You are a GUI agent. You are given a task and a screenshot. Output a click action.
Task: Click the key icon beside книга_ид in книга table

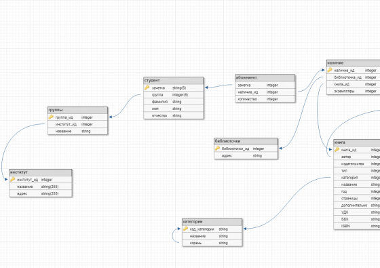(337, 149)
